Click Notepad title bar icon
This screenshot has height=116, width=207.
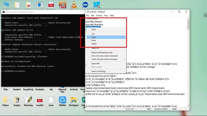tap(88, 12)
